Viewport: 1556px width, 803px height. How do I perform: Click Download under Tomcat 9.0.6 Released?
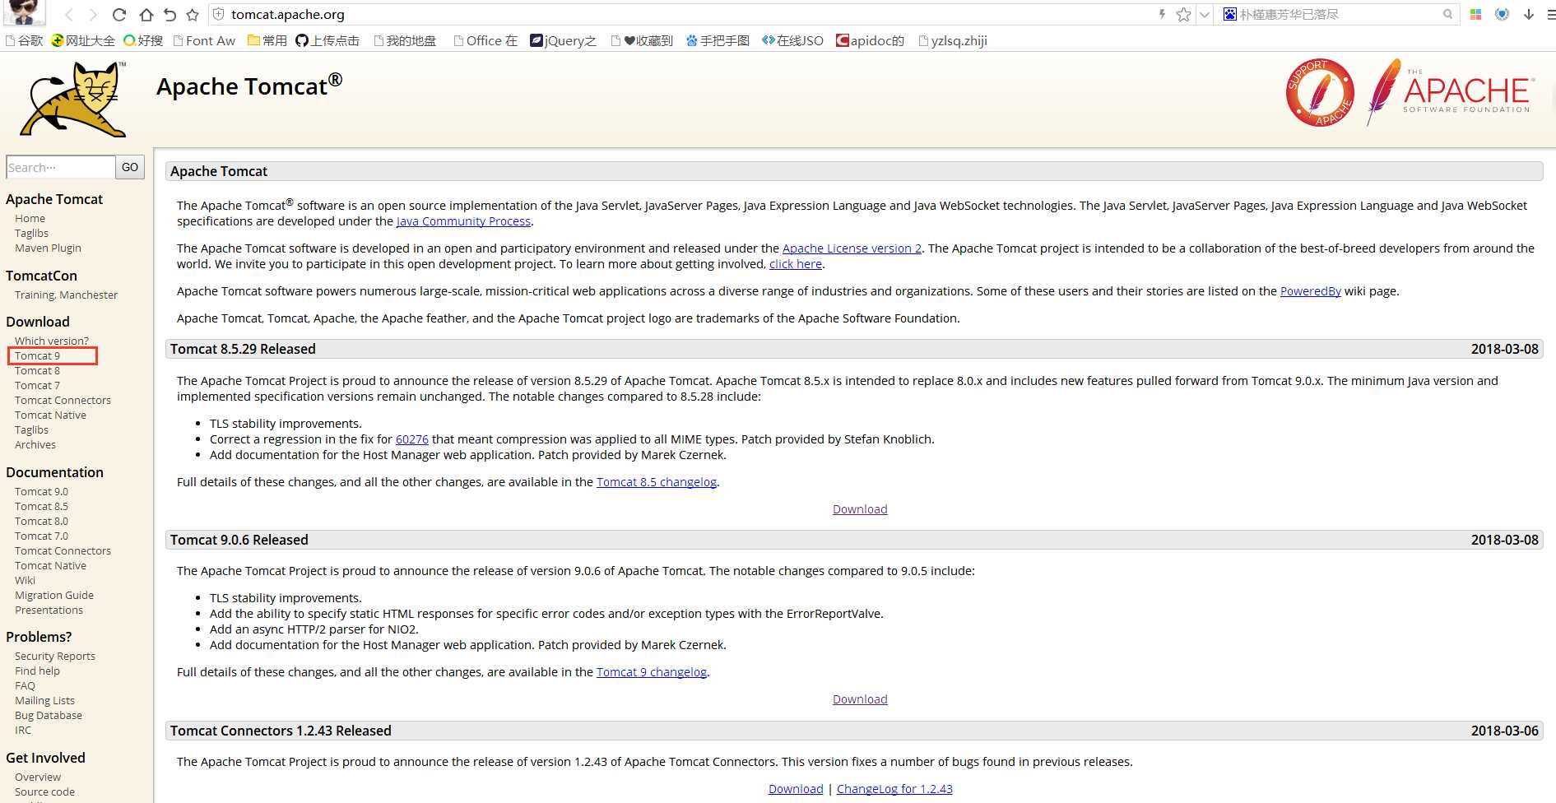pos(860,699)
